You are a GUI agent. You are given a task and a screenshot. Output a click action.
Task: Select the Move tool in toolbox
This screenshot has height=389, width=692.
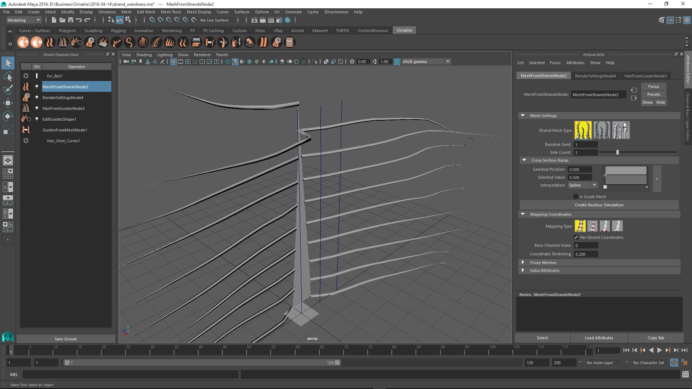[8, 103]
